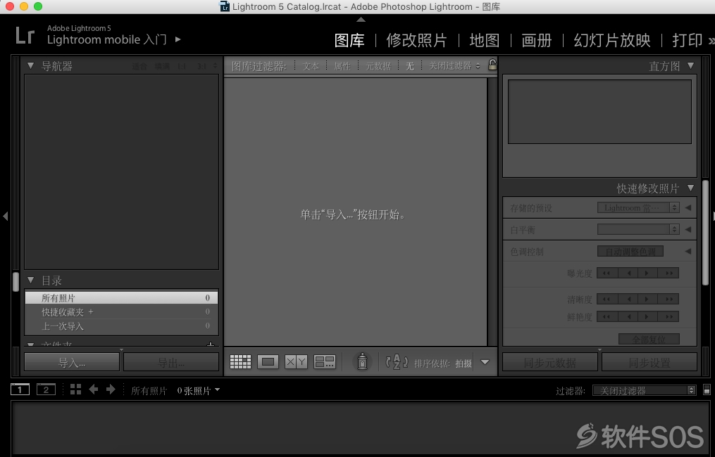
Task: Select the 元数据 library filter
Action: point(378,66)
